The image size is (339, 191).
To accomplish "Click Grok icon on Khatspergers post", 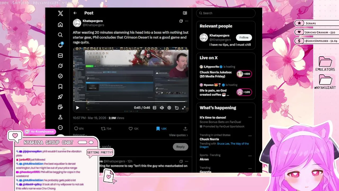I will [x=181, y=21].
